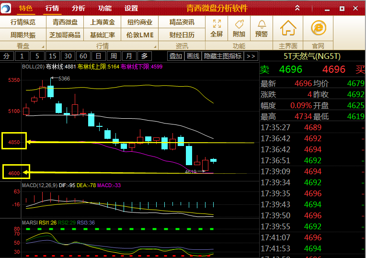The height and width of the screenshot is (258, 366).
Task: Switch chart to 60 minute period
Action: pyautogui.click(x=83, y=56)
